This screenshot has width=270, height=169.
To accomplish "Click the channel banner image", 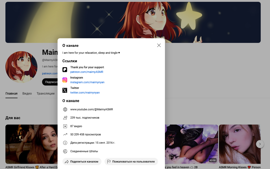I will 133,22.
